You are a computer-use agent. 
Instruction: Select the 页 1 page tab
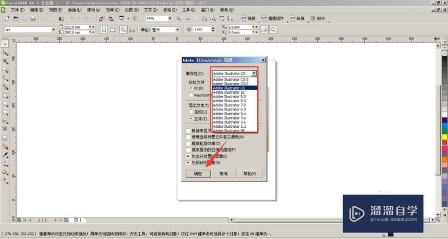[78, 220]
